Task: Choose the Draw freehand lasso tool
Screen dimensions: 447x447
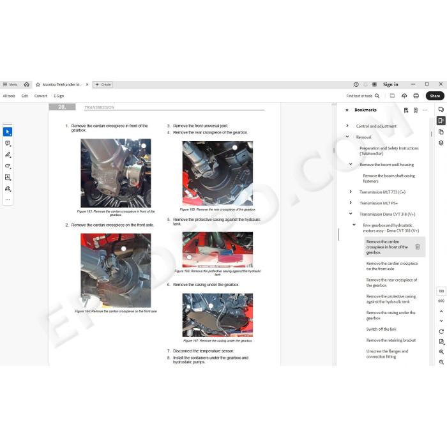Action: (x=8, y=166)
